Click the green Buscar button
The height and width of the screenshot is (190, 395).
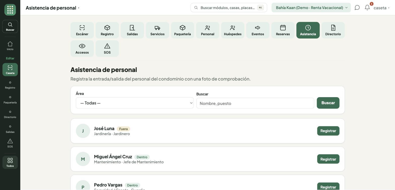(328, 103)
